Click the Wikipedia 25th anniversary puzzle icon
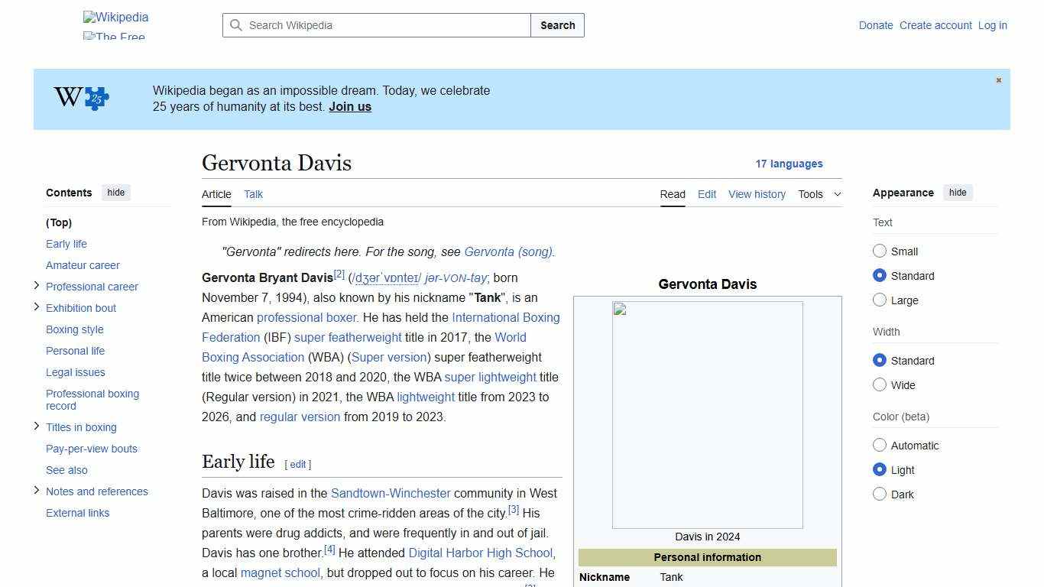Screen dimensions: 1044x587 (x=80, y=98)
